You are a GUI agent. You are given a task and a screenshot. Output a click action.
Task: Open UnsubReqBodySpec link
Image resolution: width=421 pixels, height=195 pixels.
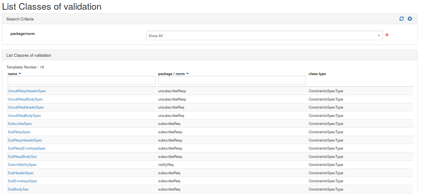coord(24,116)
